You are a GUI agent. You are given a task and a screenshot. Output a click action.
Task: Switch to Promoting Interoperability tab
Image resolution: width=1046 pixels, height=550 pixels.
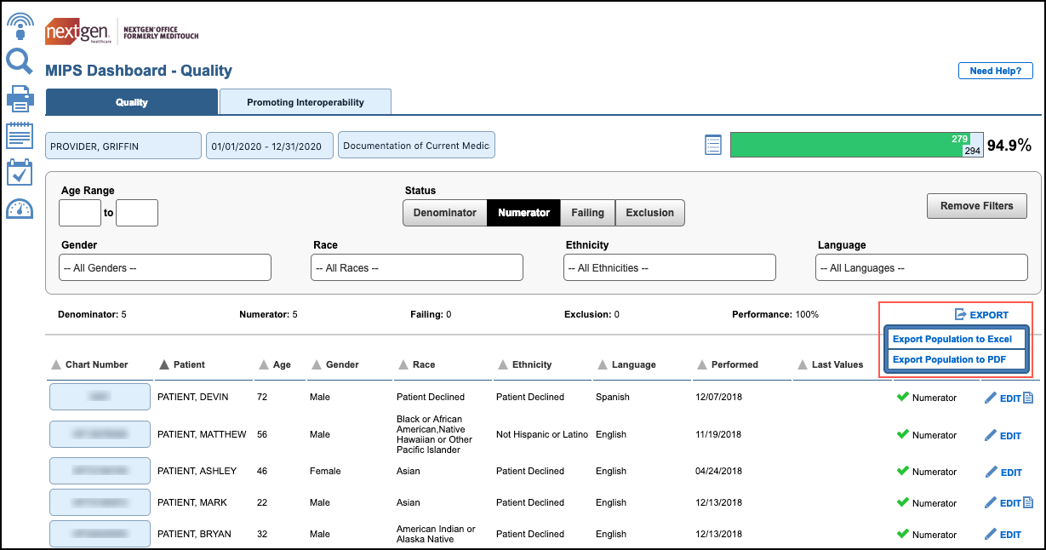pyautogui.click(x=305, y=102)
